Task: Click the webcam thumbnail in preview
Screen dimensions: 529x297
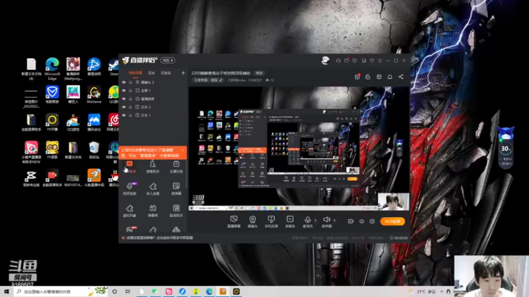Action: (393, 201)
